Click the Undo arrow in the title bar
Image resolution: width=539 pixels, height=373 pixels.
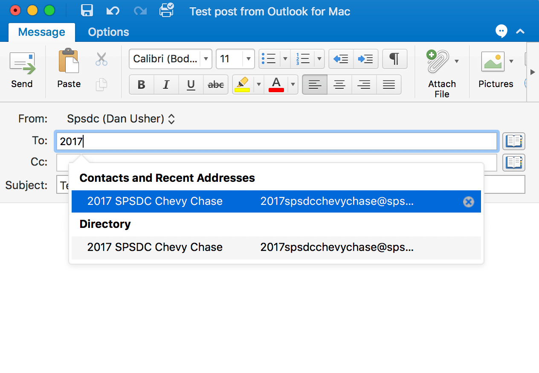[113, 11]
